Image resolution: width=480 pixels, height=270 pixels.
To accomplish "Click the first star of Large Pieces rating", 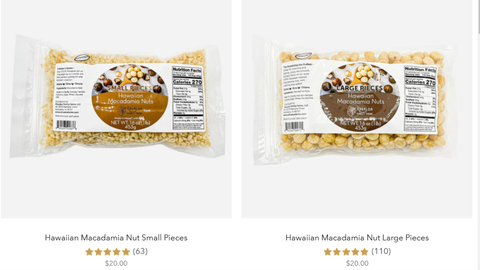I will (x=327, y=252).
